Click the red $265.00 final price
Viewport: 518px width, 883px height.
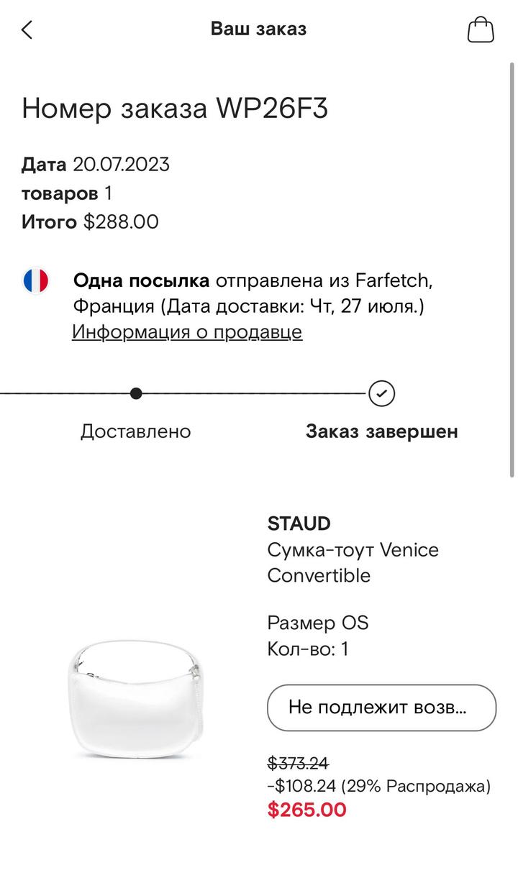[x=306, y=810]
